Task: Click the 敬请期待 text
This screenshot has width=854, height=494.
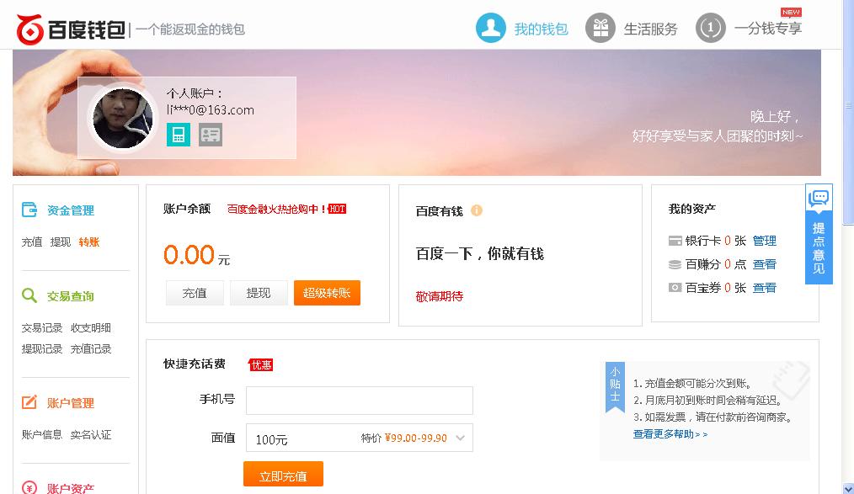Action: pyautogui.click(x=440, y=296)
